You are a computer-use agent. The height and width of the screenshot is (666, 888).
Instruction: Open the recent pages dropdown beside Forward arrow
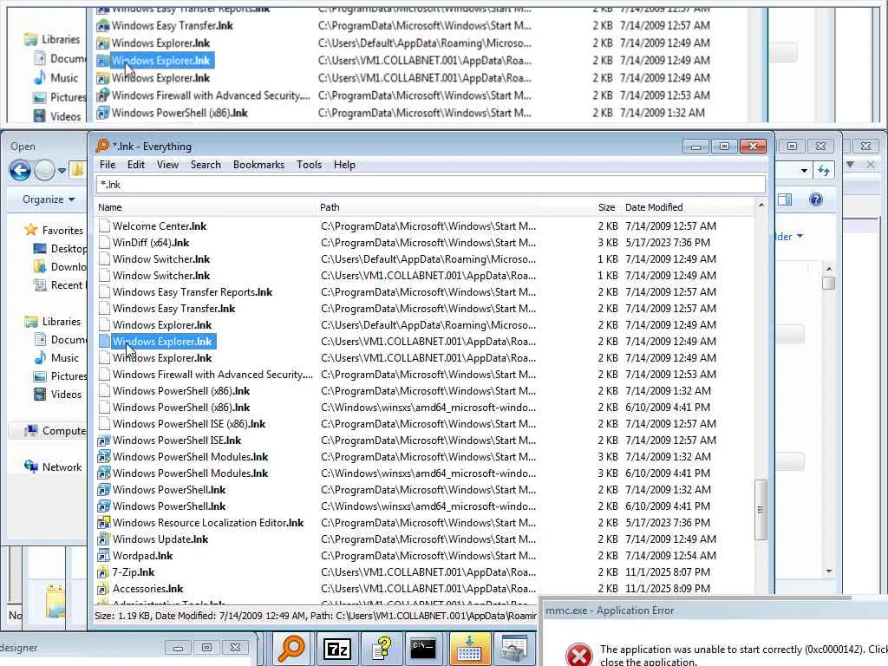coord(62,171)
